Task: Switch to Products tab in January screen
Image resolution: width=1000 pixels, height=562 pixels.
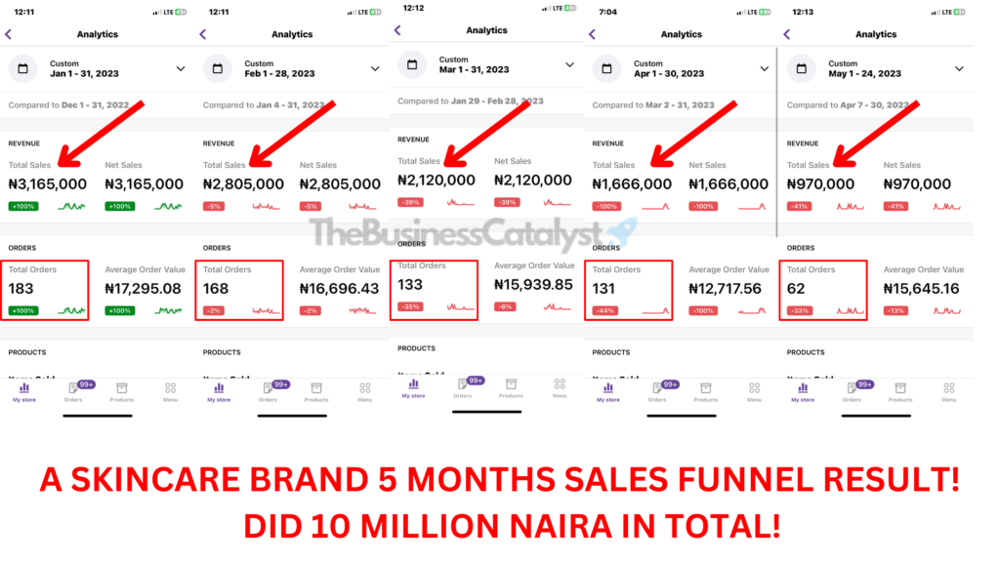Action: tap(121, 392)
